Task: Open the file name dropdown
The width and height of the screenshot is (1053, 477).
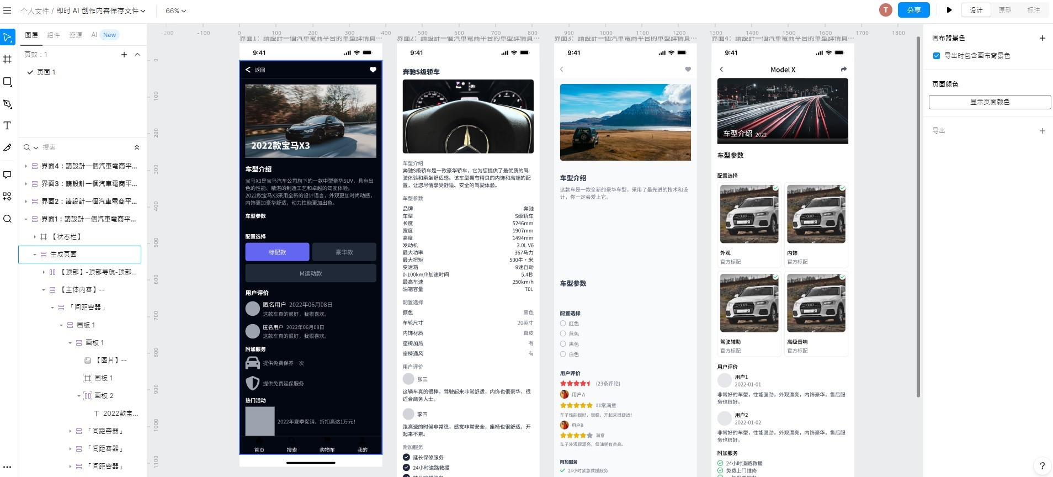Action: (x=101, y=10)
